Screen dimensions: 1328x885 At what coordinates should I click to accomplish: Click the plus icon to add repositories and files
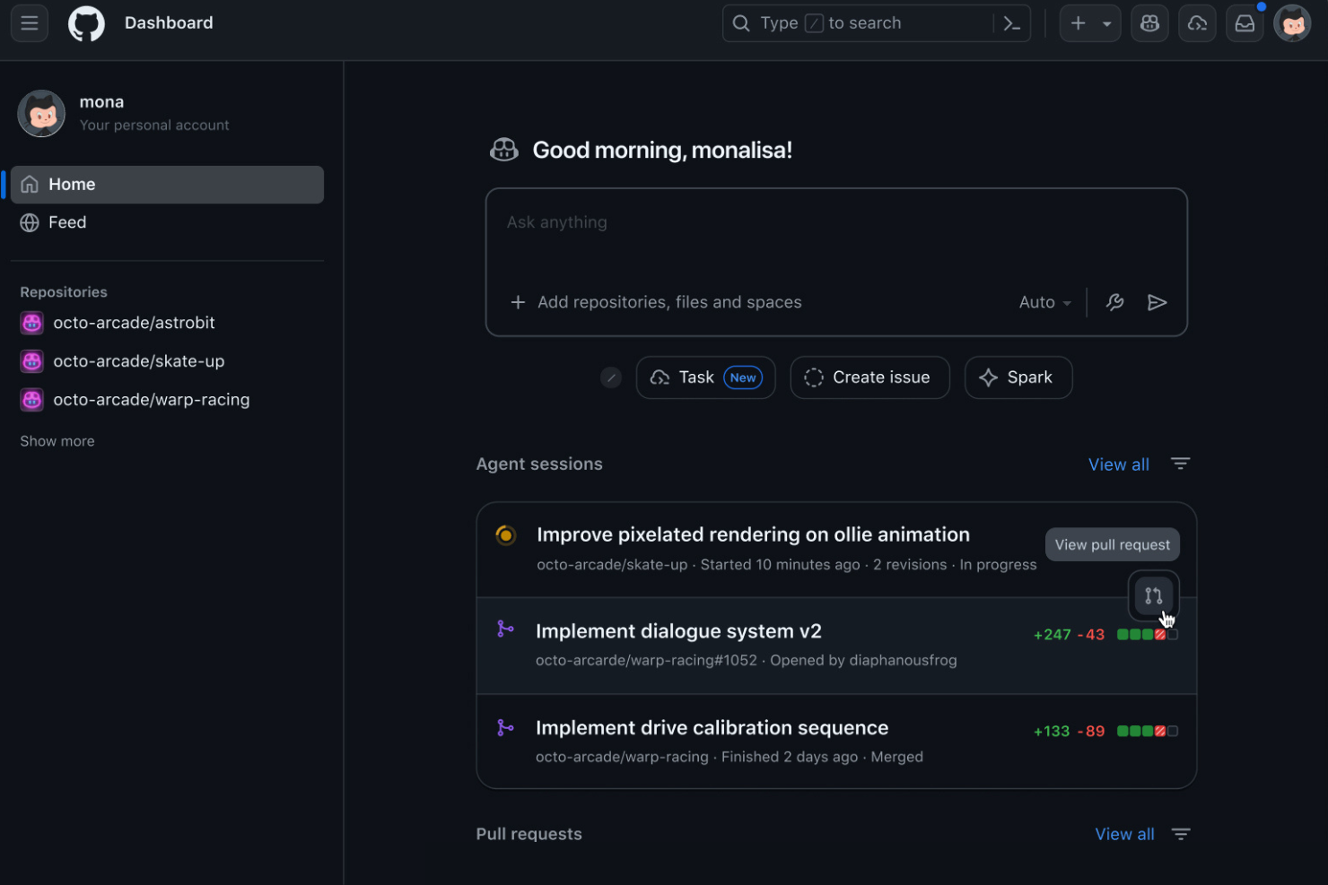(x=519, y=302)
